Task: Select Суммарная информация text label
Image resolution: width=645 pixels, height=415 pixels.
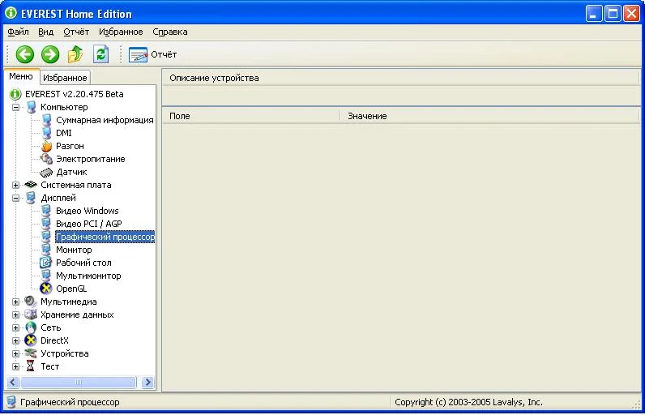Action: point(105,120)
